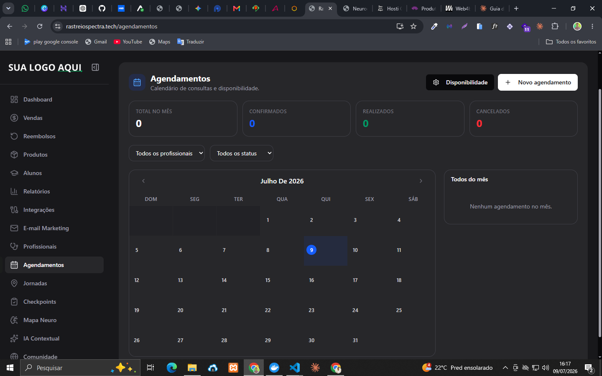The height and width of the screenshot is (376, 602).
Task: Open the Produtos box icon
Action: point(14,155)
